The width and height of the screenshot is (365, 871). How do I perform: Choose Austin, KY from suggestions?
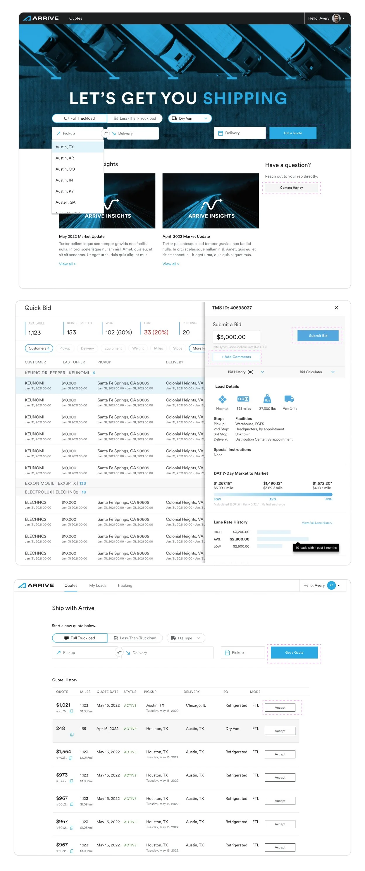(x=78, y=191)
